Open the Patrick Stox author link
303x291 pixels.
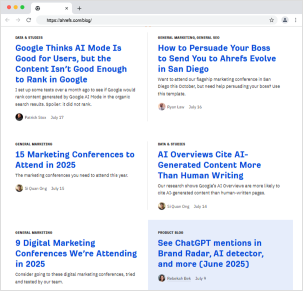35,117
